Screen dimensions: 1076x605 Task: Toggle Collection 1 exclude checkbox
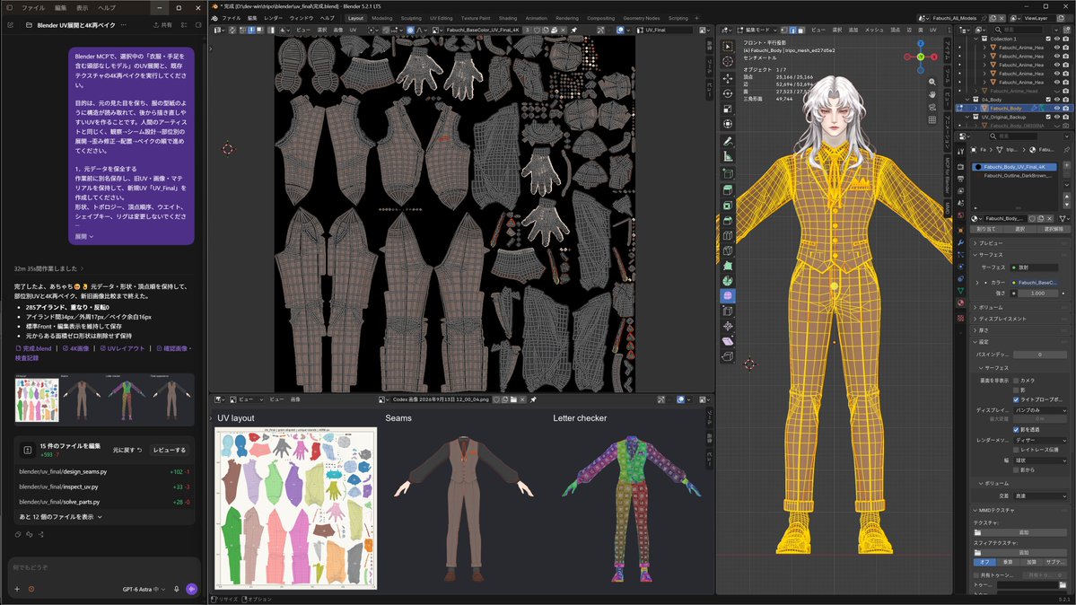(x=1048, y=39)
